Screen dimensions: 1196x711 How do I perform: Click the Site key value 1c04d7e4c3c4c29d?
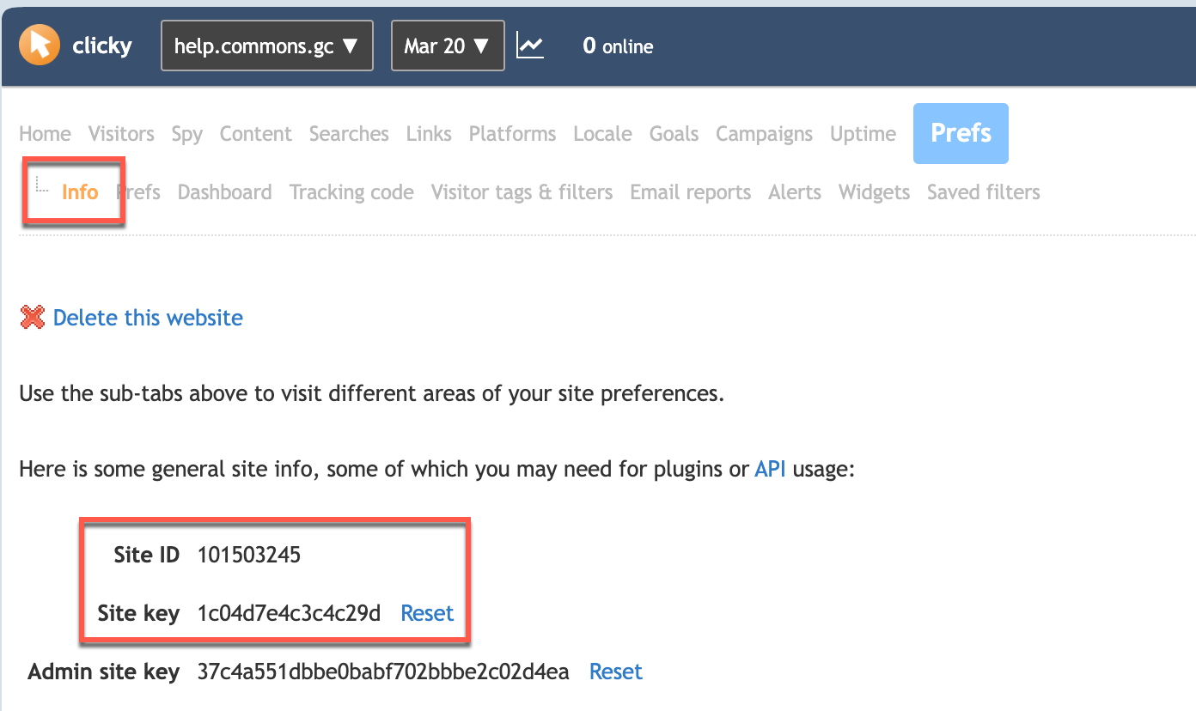click(289, 614)
